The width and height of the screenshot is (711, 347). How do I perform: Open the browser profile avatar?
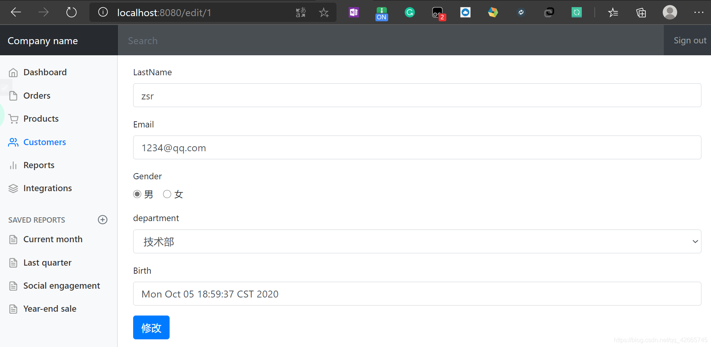[670, 12]
